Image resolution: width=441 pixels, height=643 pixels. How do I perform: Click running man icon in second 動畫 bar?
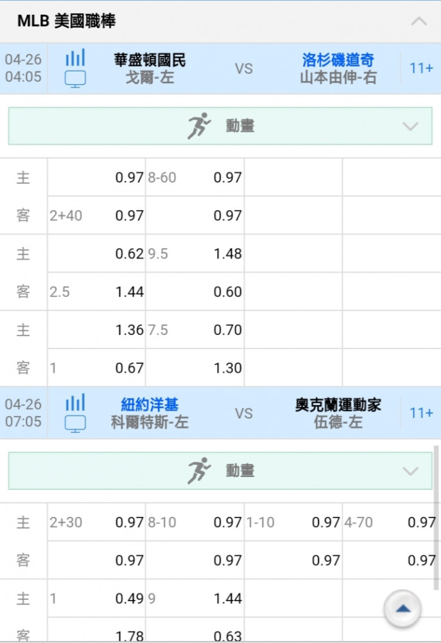click(199, 471)
